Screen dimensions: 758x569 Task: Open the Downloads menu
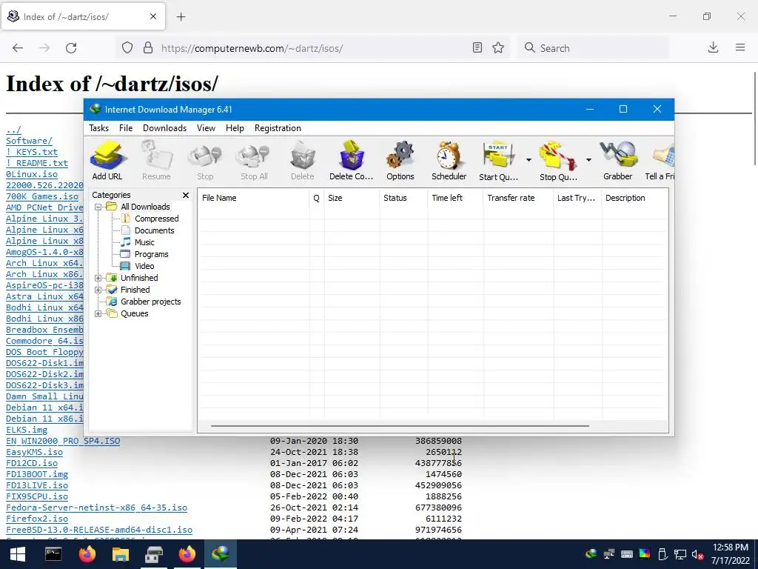point(164,128)
